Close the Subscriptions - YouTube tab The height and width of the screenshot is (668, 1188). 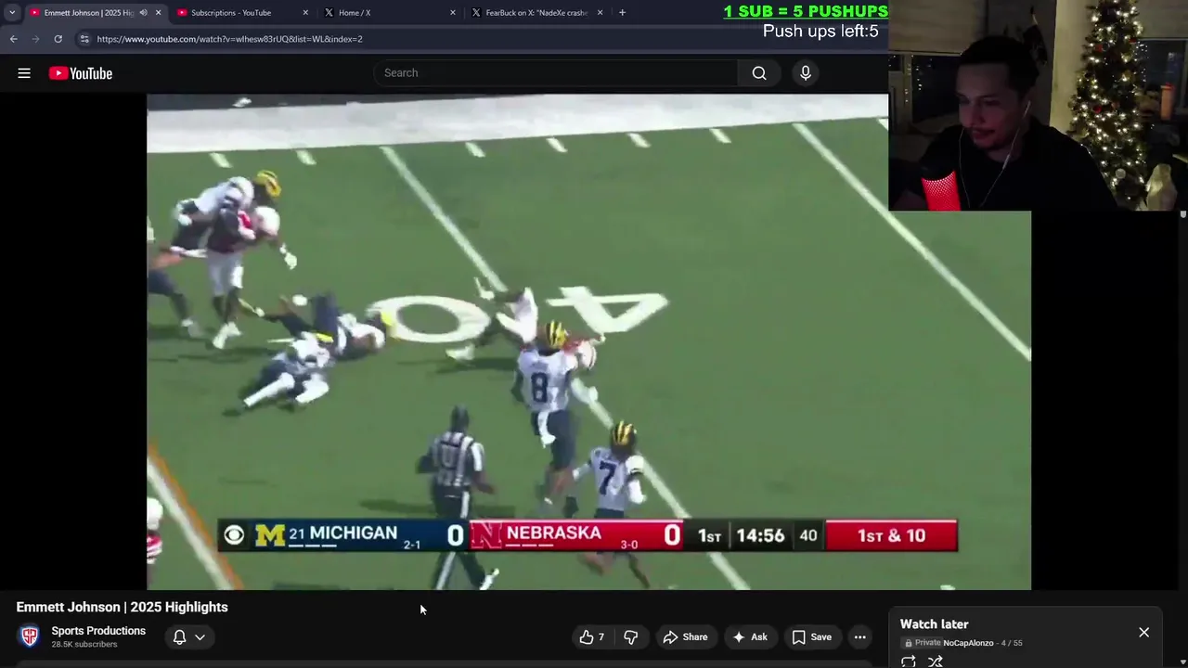[305, 13]
